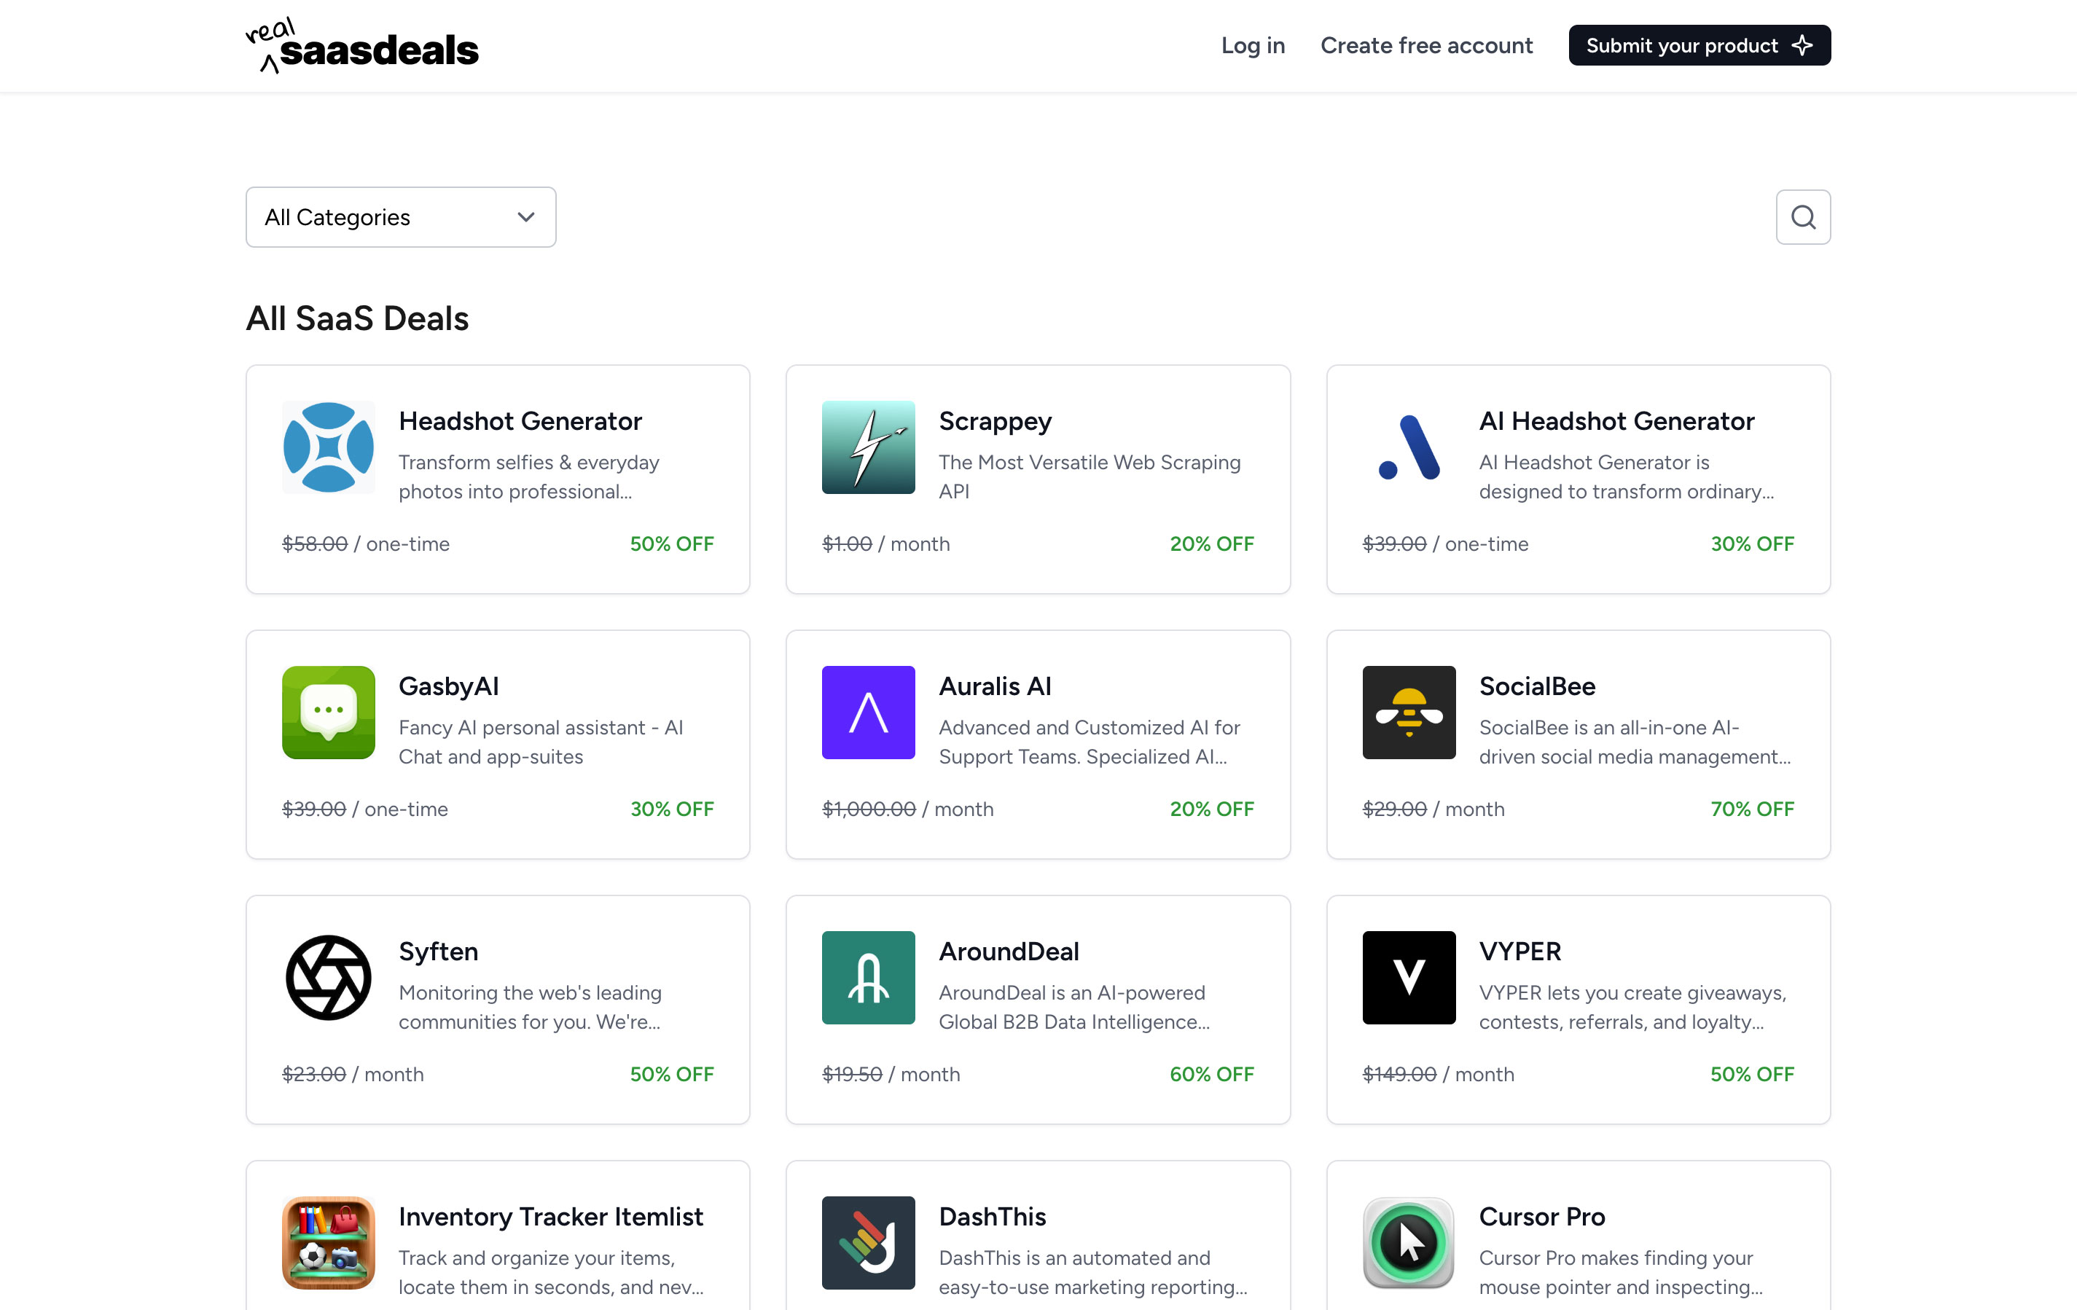Open the SocialBee deal title
Screen dimensions: 2077x1310
coord(1536,686)
